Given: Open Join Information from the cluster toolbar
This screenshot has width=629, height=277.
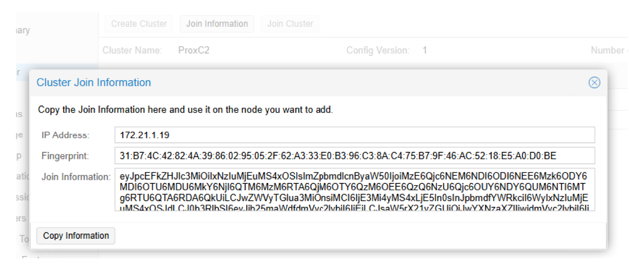Looking at the screenshot, I should coord(217,23).
